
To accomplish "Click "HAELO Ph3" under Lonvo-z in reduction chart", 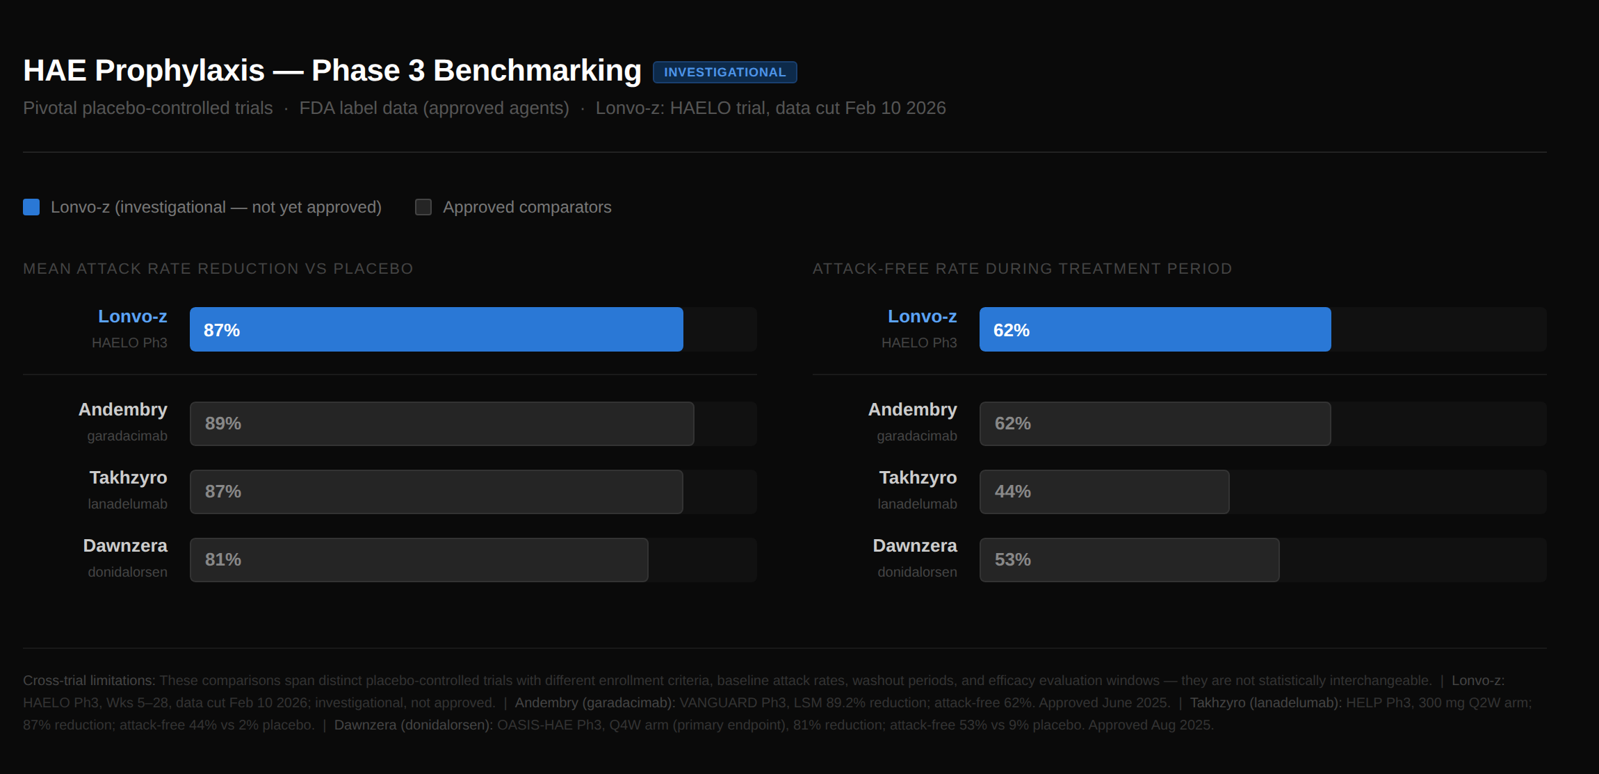I will tap(129, 343).
